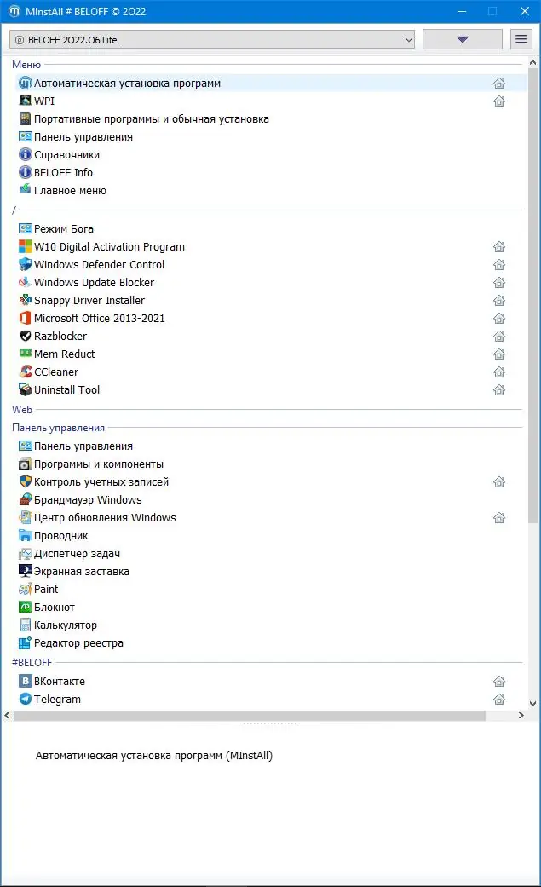Click home icon on the WPI row
This screenshot has height=887, width=541.
(499, 101)
